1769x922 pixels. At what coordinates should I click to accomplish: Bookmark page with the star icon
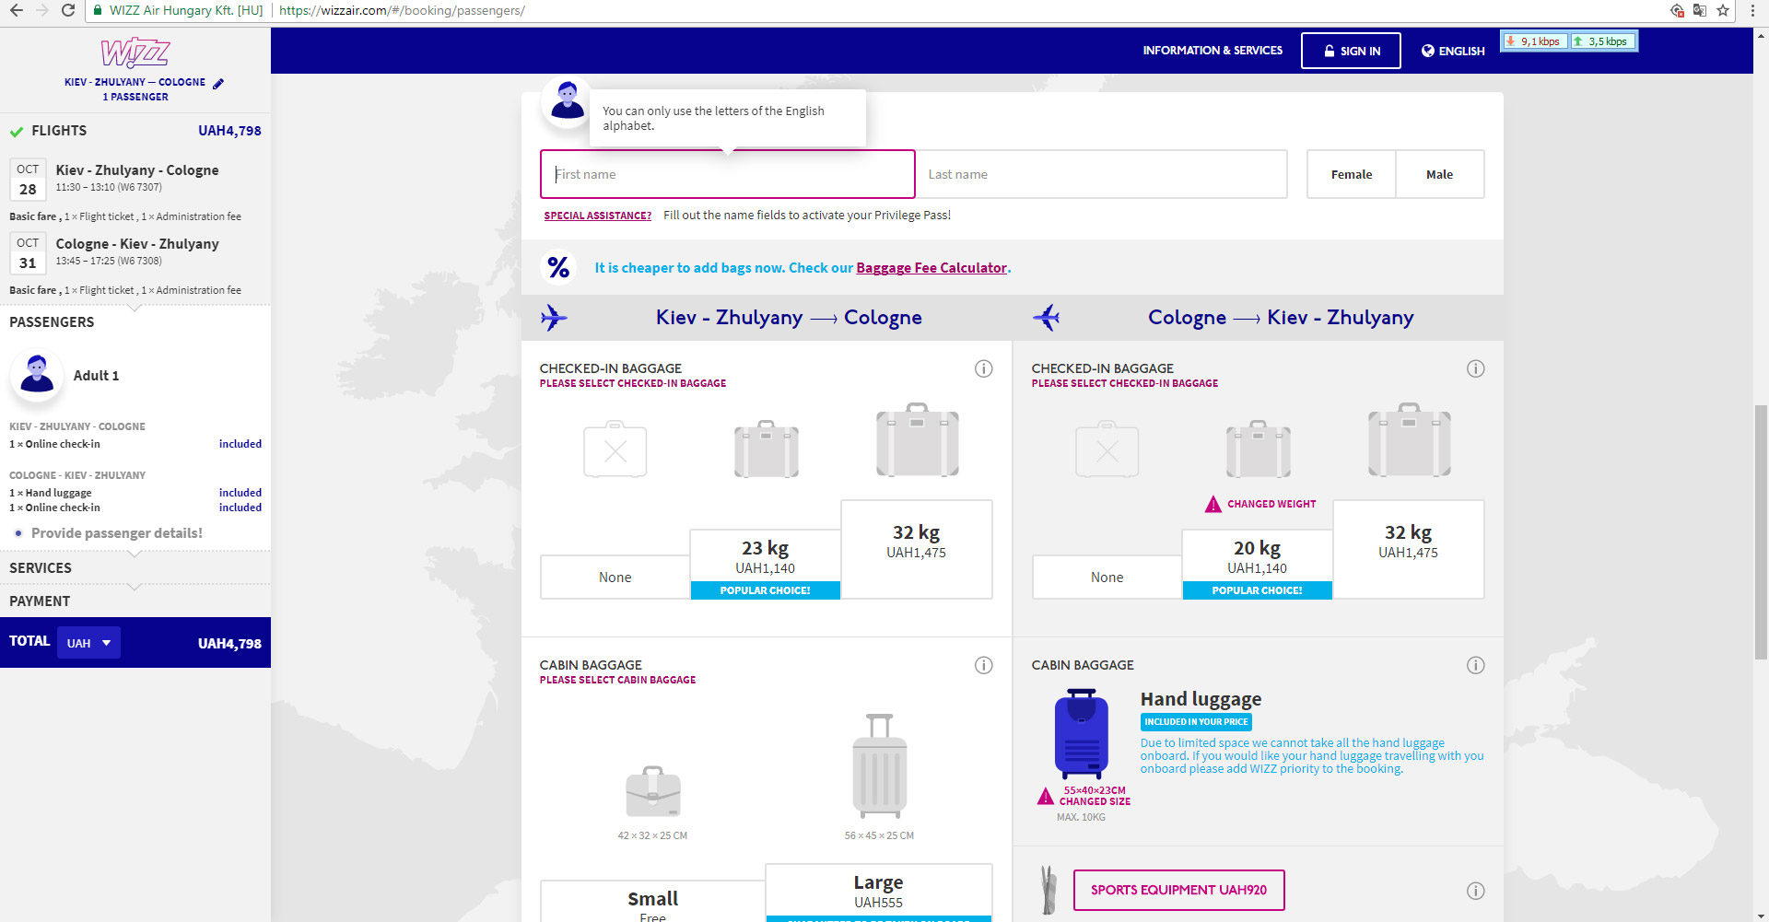[1723, 10]
